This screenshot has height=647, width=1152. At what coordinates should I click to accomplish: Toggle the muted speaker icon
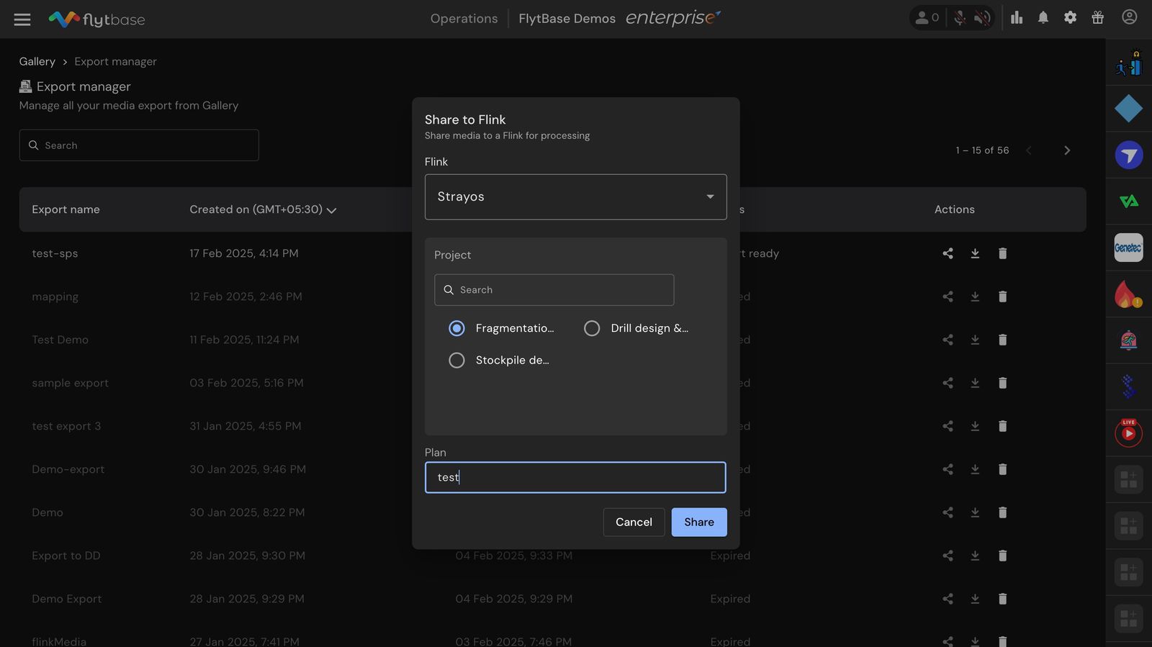point(982,18)
